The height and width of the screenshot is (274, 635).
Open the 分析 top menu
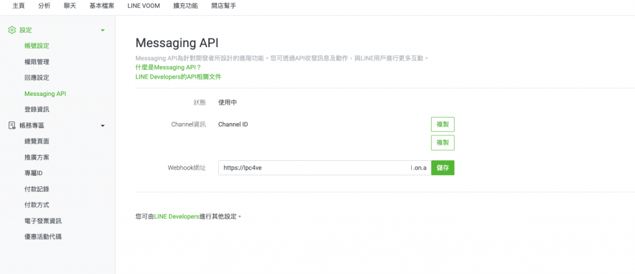(45, 6)
